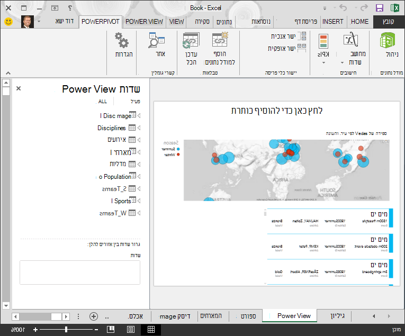405x336 pixels.
Task: Open the KPI dropdown arrow
Action: (323, 62)
